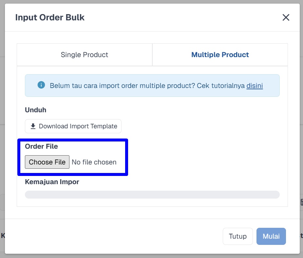Click the light blue tutorial info banner
The height and width of the screenshot is (258, 303).
[152, 85]
